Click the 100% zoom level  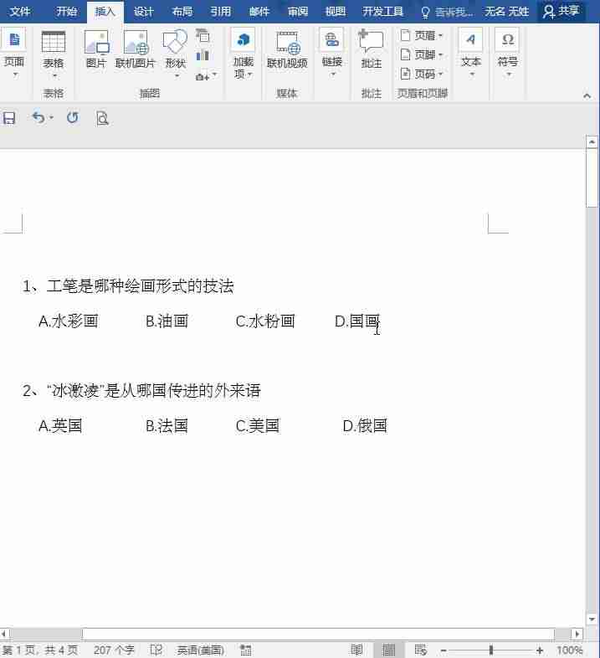click(x=569, y=650)
